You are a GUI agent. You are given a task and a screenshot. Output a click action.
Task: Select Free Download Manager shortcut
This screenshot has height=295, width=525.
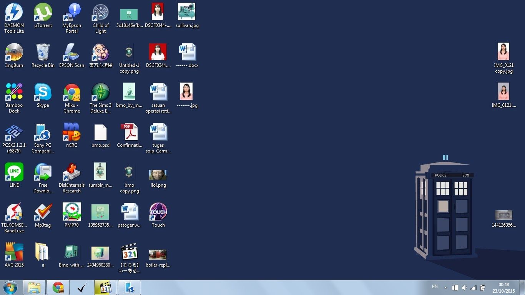tap(43, 178)
